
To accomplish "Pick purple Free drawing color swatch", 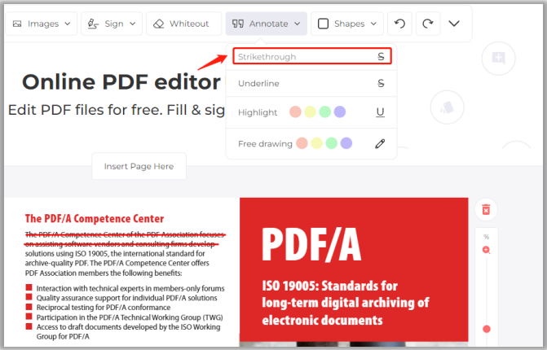I will pyautogui.click(x=346, y=143).
